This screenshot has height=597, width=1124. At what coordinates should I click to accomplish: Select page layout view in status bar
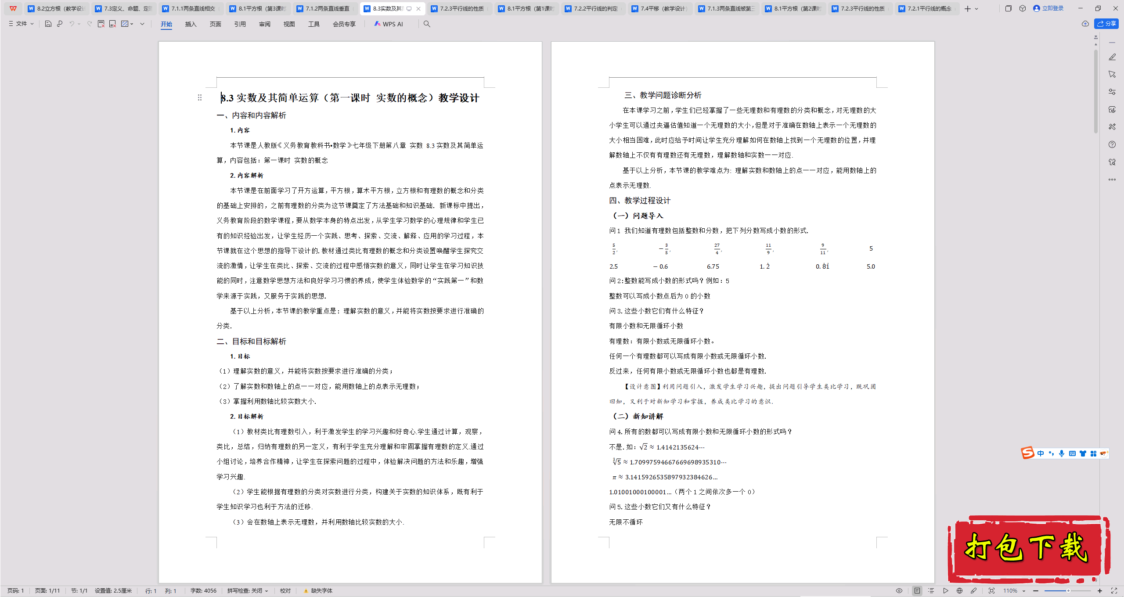[x=917, y=591]
